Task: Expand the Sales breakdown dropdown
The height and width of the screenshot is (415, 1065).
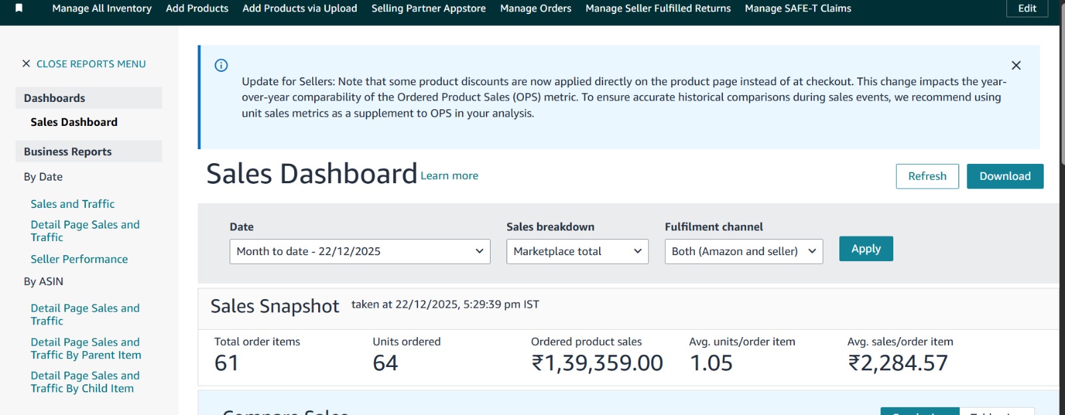Action: 577,251
